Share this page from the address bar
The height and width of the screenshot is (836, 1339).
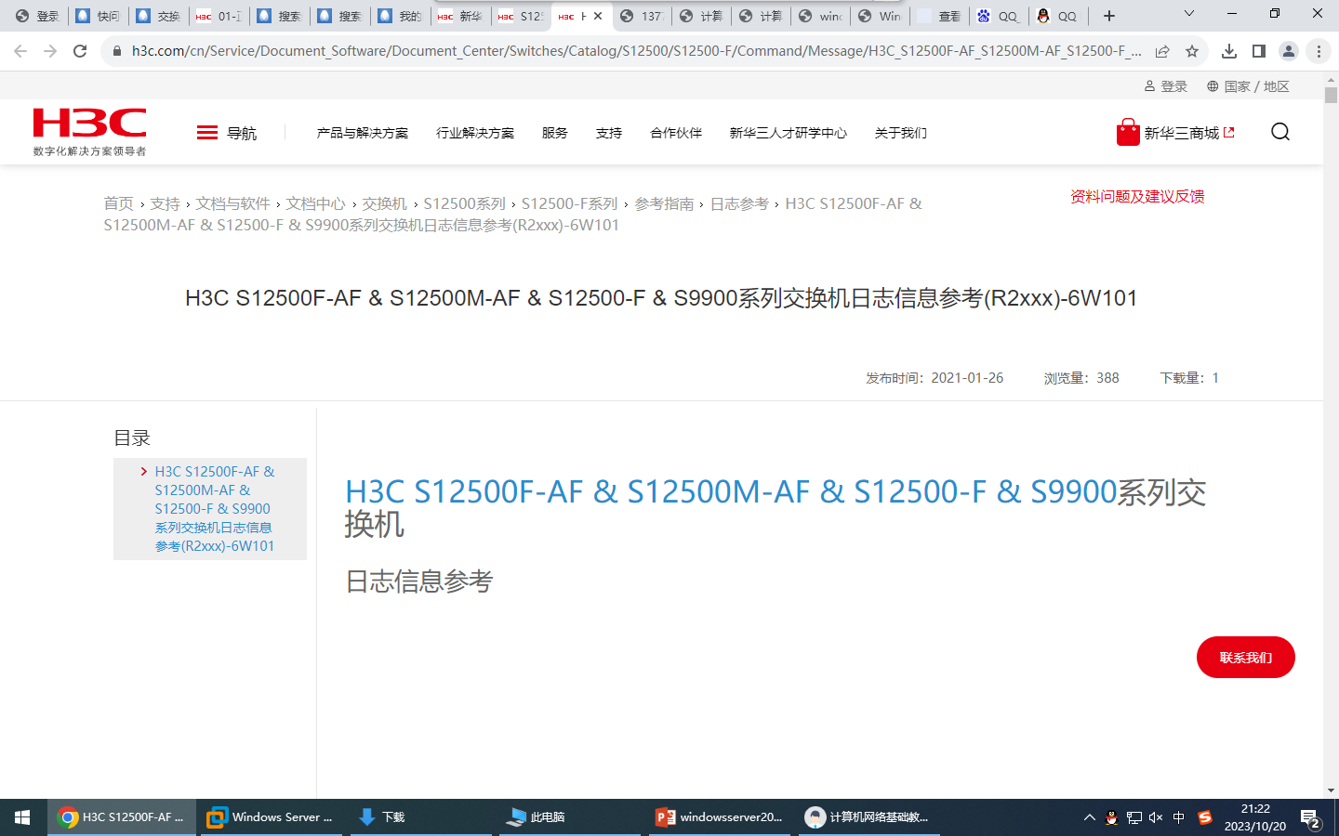click(1162, 51)
